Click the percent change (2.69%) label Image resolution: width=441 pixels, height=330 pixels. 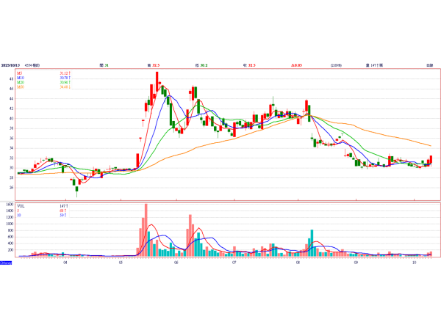(x=336, y=65)
